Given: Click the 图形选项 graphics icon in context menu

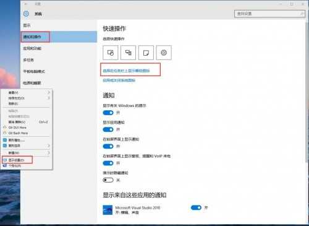Looking at the screenshot, I should [x=5, y=146].
